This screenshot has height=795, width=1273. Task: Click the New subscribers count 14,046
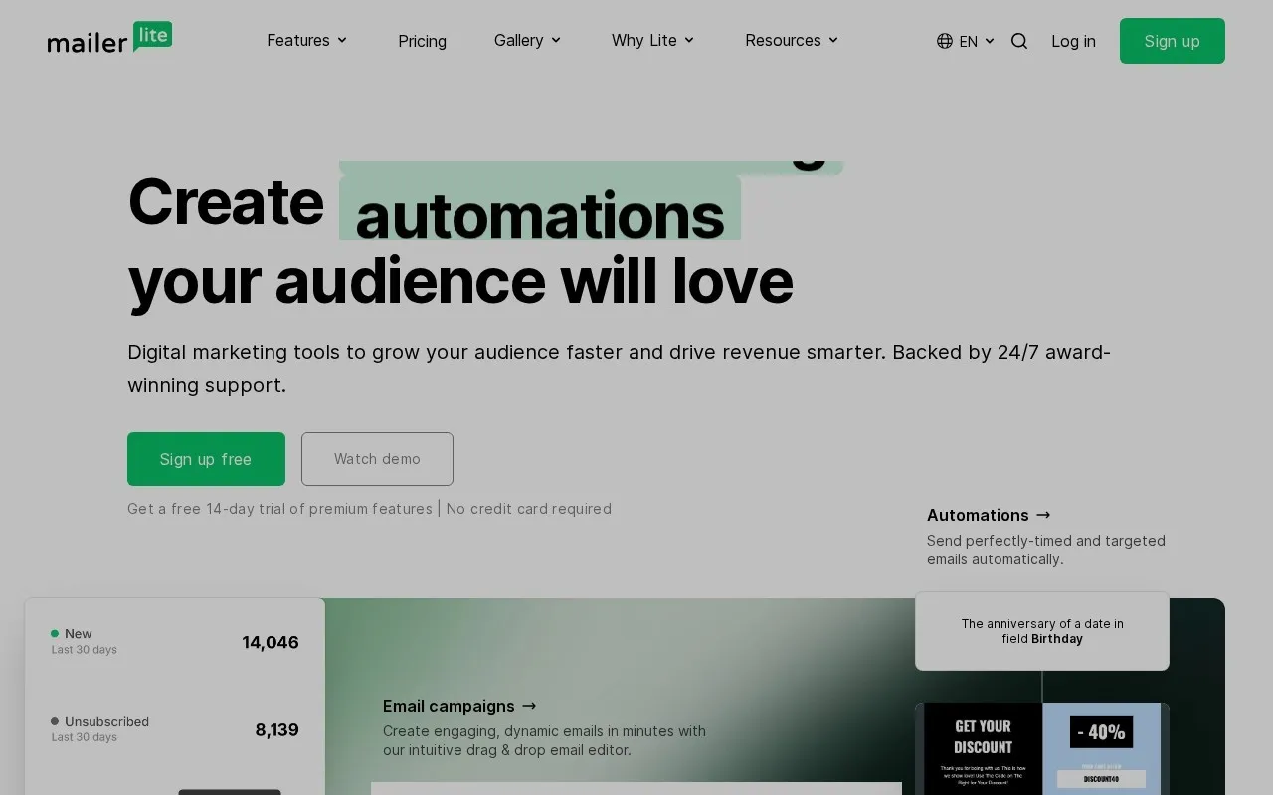coord(271,642)
